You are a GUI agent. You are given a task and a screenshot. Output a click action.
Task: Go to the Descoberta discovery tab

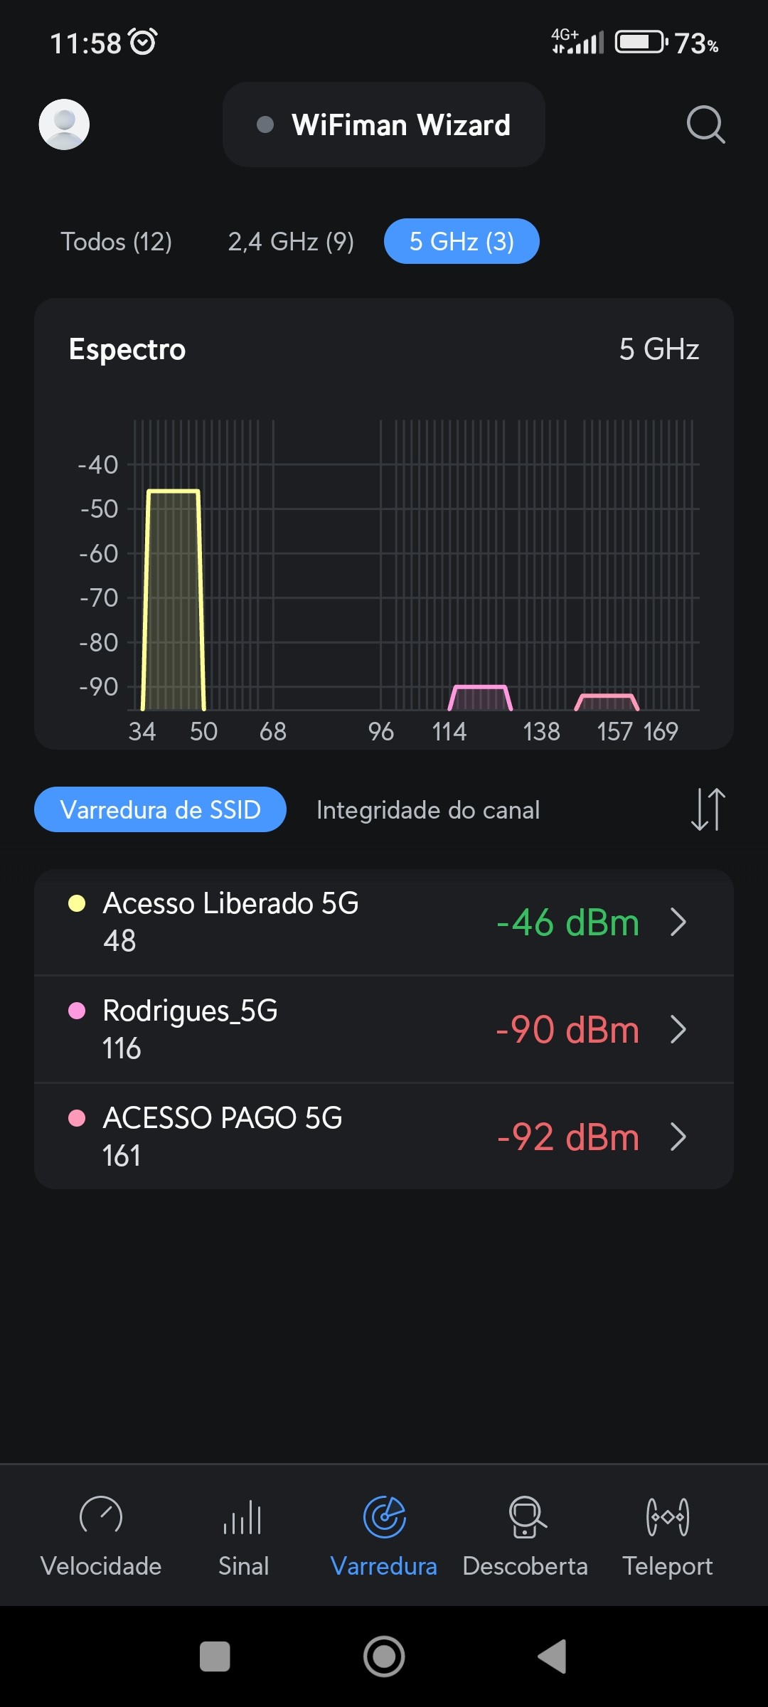point(526,1536)
